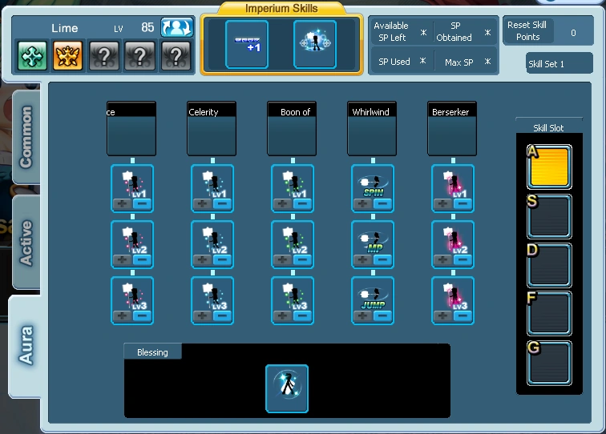The image size is (606, 434).
Task: Select the glowing figure Imperium skill icon
Action: [314, 44]
